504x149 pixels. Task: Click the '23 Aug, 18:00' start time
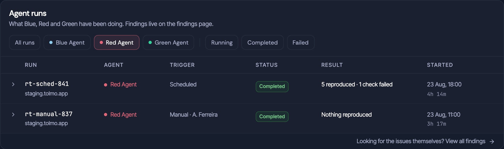(444, 85)
